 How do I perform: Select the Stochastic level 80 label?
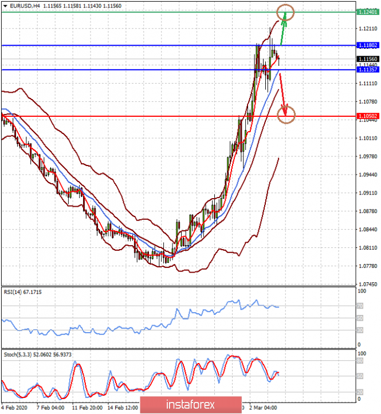point(360,361)
